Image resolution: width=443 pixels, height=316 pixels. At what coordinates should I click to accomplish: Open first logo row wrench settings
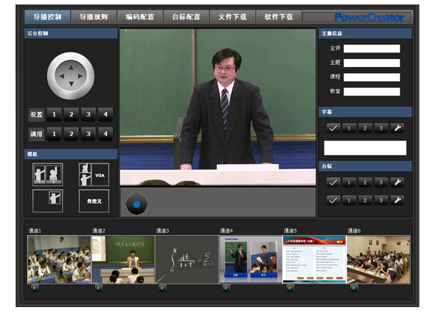[x=397, y=182]
